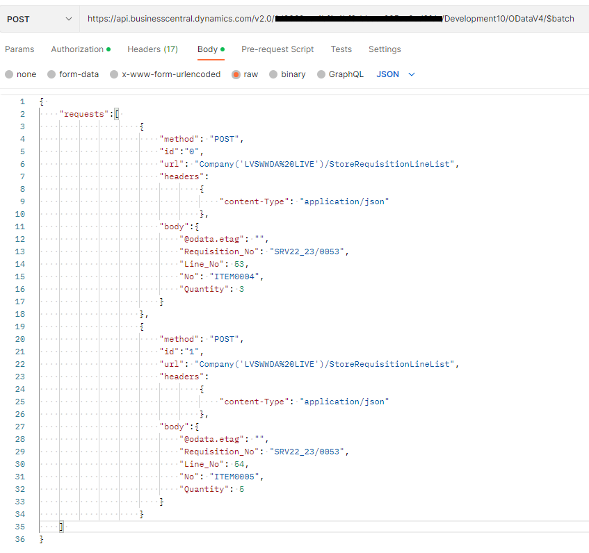Select the Body tab
Screen dimensions: 589x553
click(211, 49)
